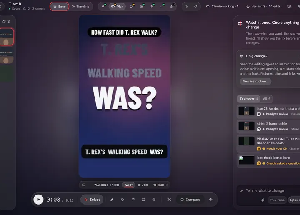
Task: Click the 'HOW FAST DID T. REX WALK?' title
Action: [x=124, y=32]
